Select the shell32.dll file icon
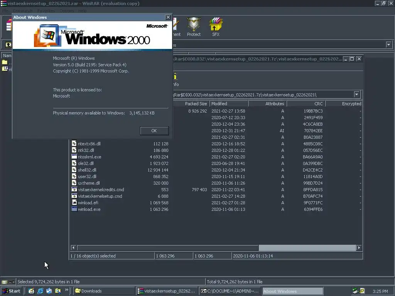Viewport: 395px width, 296px height. (74, 170)
